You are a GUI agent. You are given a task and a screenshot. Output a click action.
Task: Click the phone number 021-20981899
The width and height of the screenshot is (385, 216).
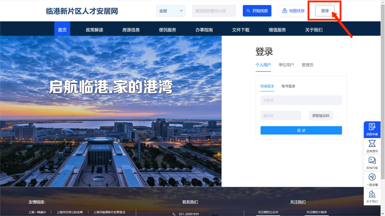tap(189, 214)
